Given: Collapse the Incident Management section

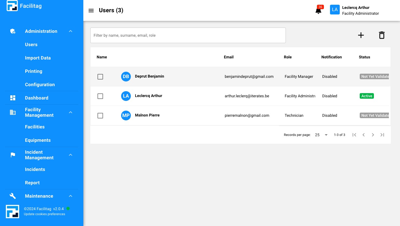Looking at the screenshot, I should (x=71, y=155).
